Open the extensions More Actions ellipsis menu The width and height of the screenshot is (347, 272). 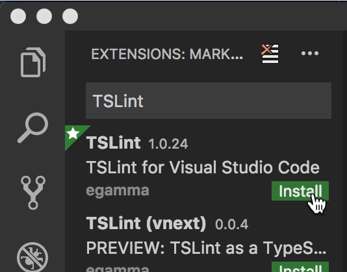[x=310, y=53]
